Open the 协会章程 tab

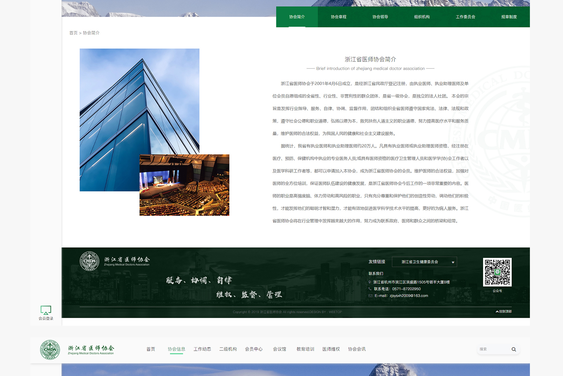339,17
